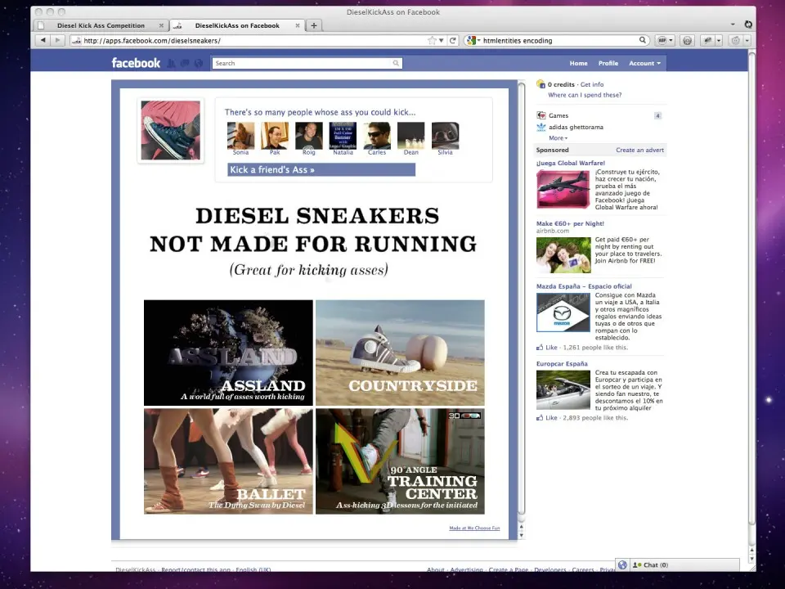The image size is (785, 589).
Task: Open Made at We Choose Fun link
Action: 474,528
